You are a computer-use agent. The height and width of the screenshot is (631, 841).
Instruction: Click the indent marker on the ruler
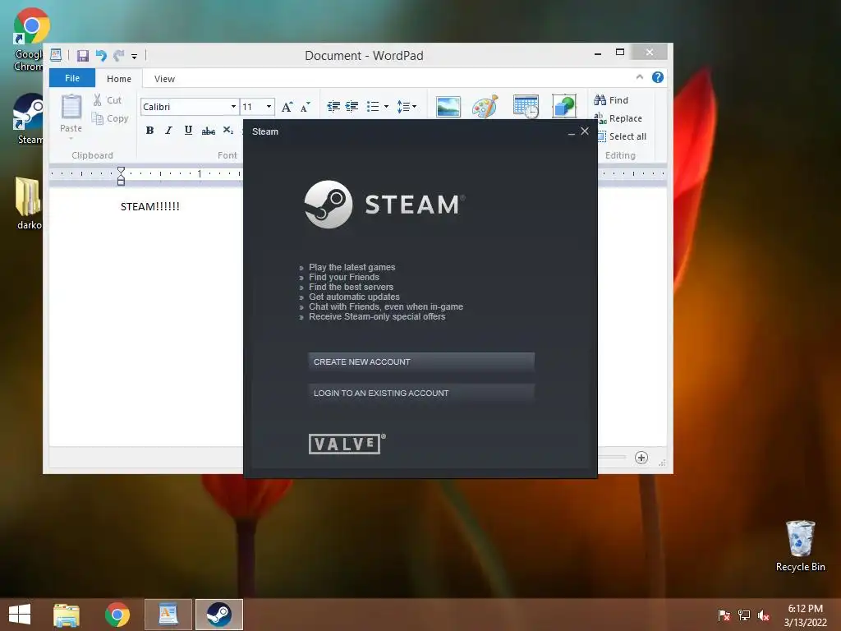(122, 176)
